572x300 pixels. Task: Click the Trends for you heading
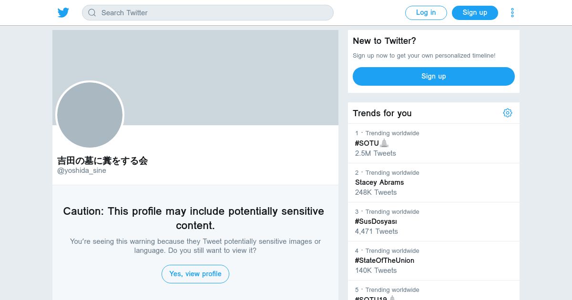tap(382, 113)
